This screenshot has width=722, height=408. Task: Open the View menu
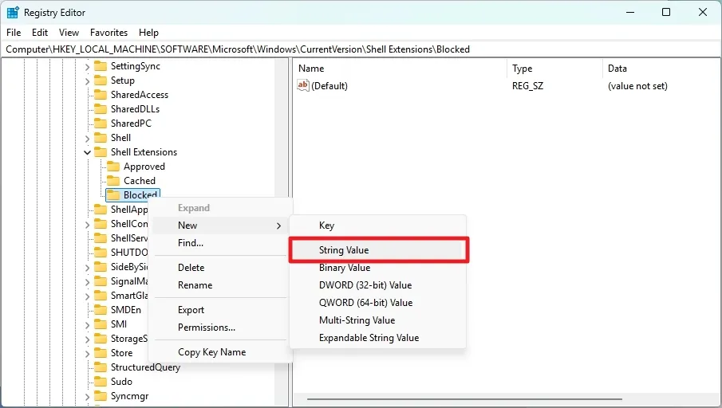[x=69, y=33]
